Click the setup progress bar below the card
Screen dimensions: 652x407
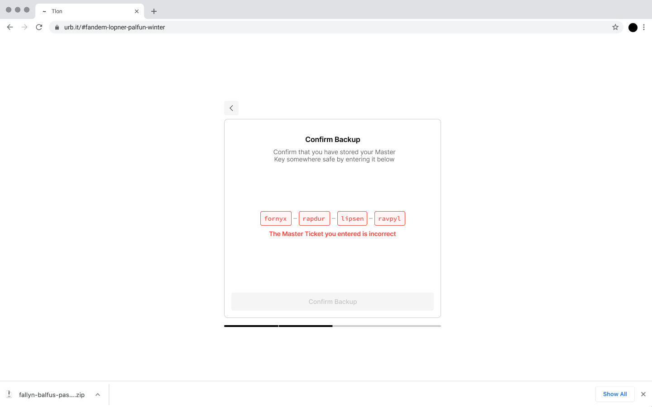point(332,326)
